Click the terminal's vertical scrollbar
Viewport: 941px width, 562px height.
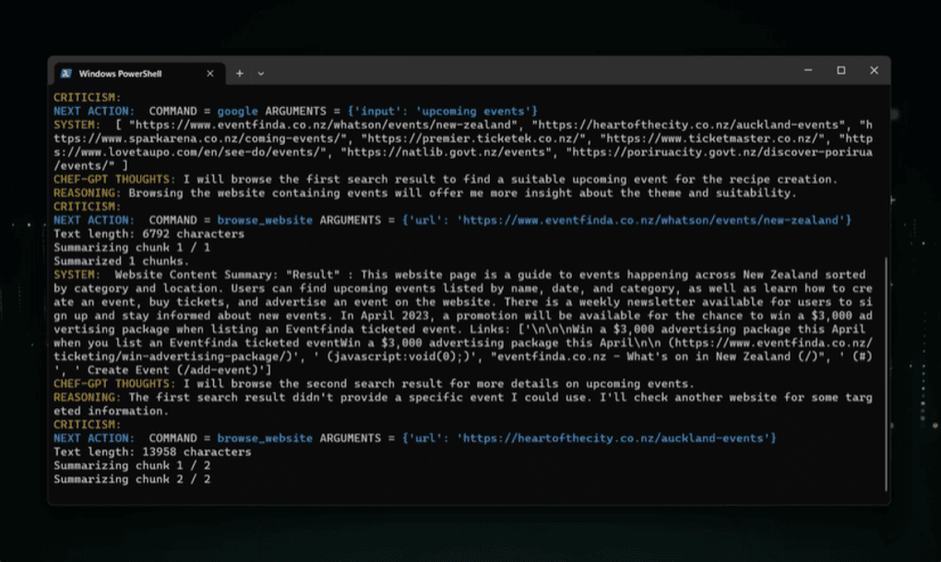point(886,374)
